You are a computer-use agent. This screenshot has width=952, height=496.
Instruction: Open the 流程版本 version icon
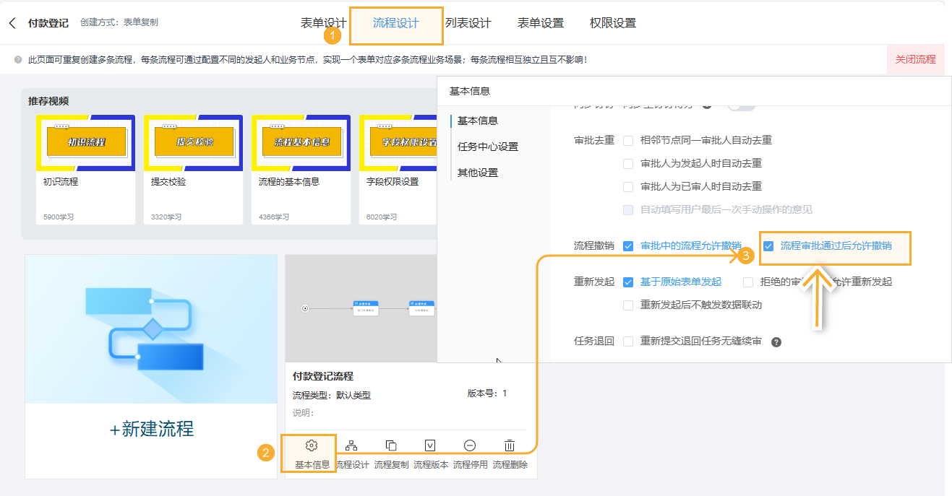(x=430, y=445)
